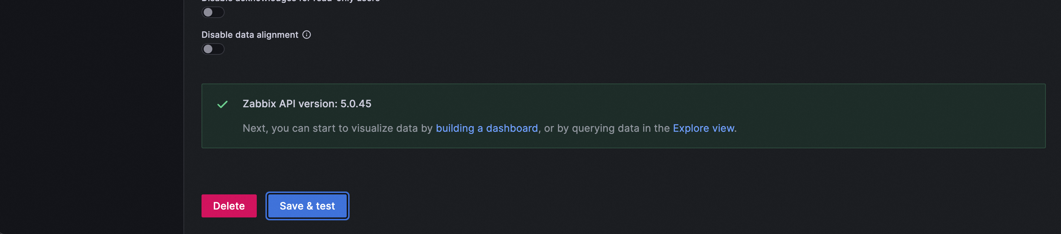Click the word "dashboard" in the blue link

coord(512,129)
